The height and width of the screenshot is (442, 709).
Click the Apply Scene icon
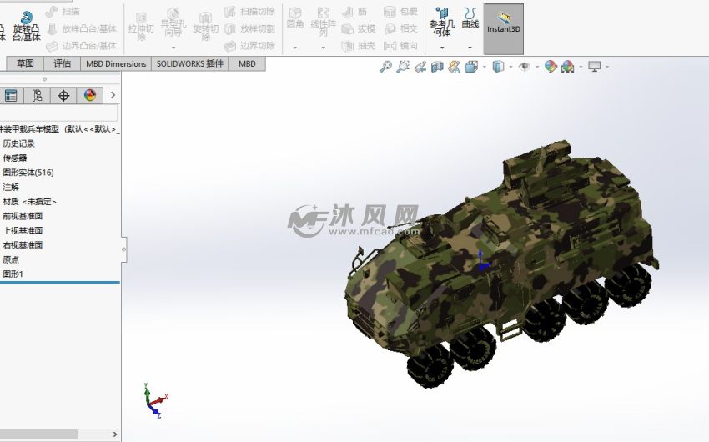[x=567, y=67]
